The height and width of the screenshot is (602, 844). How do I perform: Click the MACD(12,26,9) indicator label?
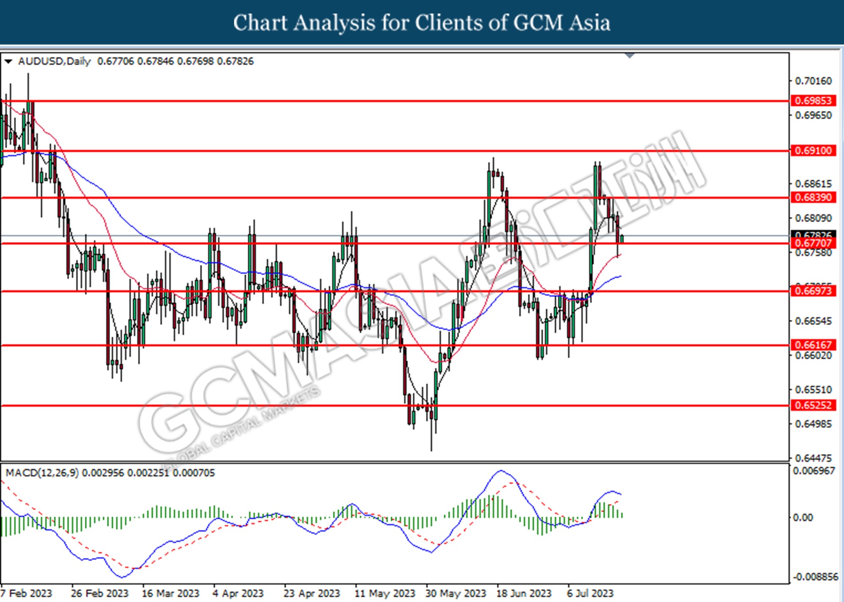(x=42, y=473)
